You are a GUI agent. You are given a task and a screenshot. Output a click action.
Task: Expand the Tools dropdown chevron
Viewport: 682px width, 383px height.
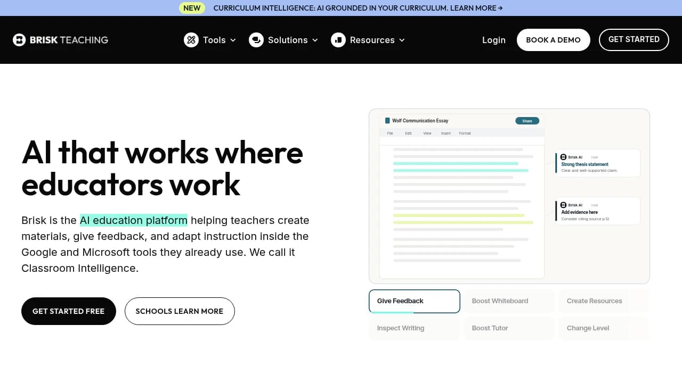[x=233, y=40]
